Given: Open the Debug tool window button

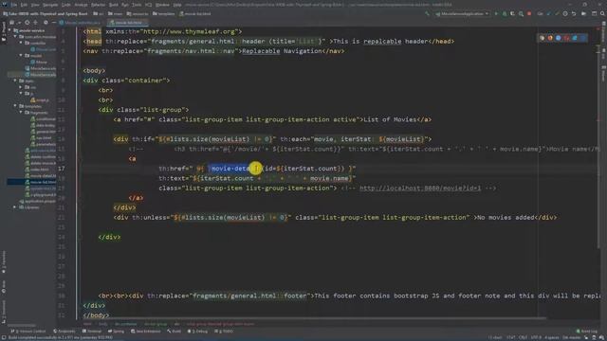Looking at the screenshot, I should point(198,332).
